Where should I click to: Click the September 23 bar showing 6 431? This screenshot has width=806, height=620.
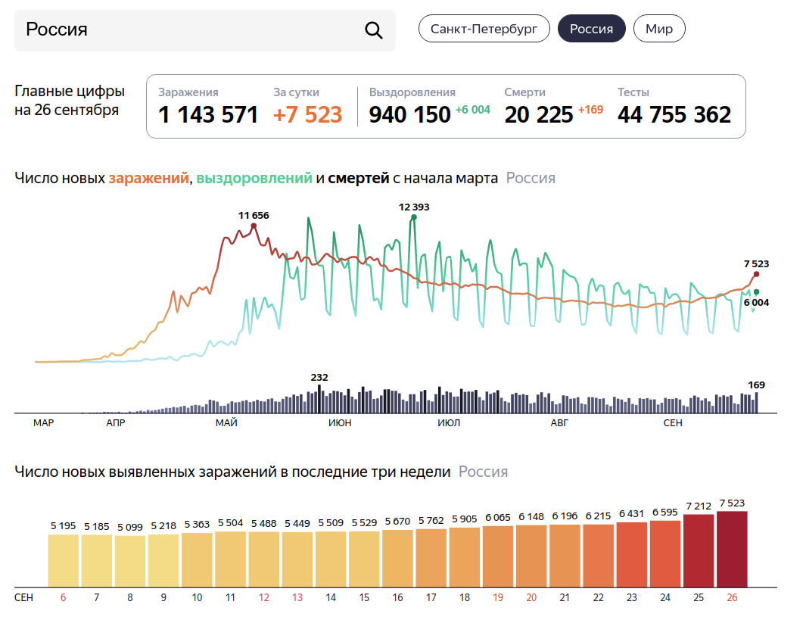tap(632, 553)
